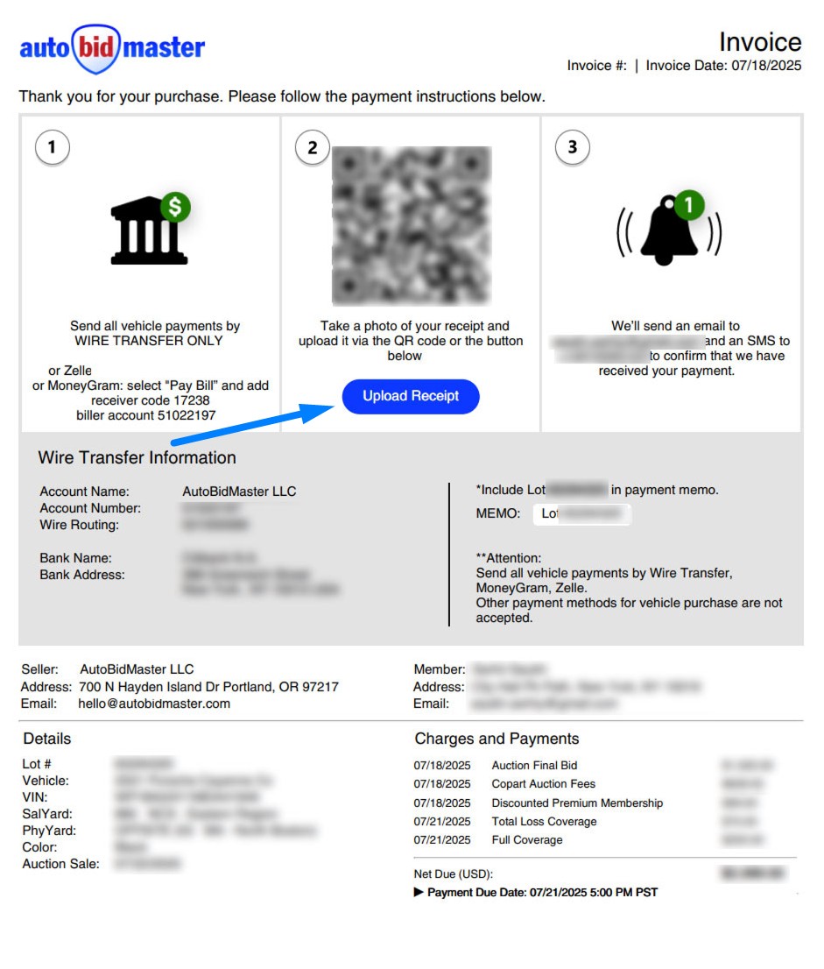The image size is (824, 969).
Task: Click the step 2 circle number
Action: (312, 147)
